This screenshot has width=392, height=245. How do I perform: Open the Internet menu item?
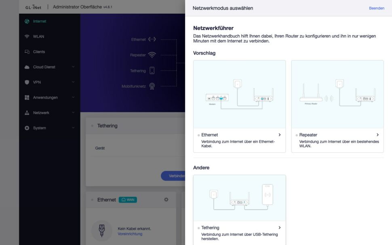(x=49, y=21)
